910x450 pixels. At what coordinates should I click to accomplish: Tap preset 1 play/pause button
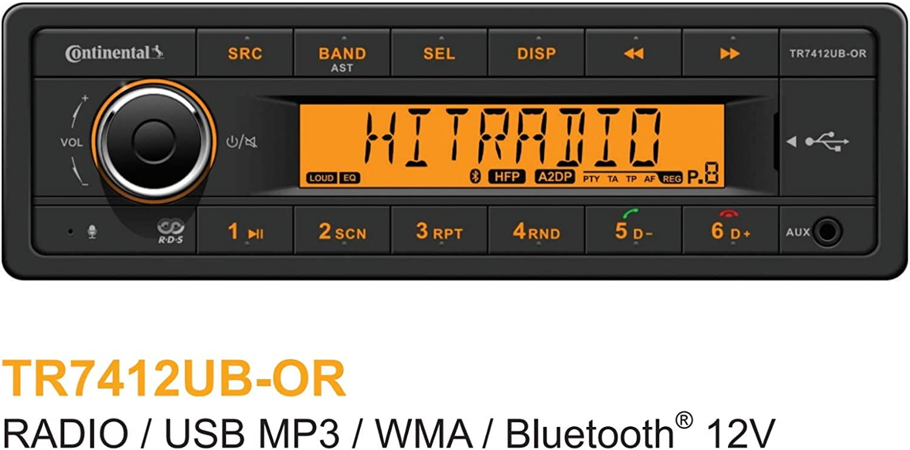tap(245, 230)
